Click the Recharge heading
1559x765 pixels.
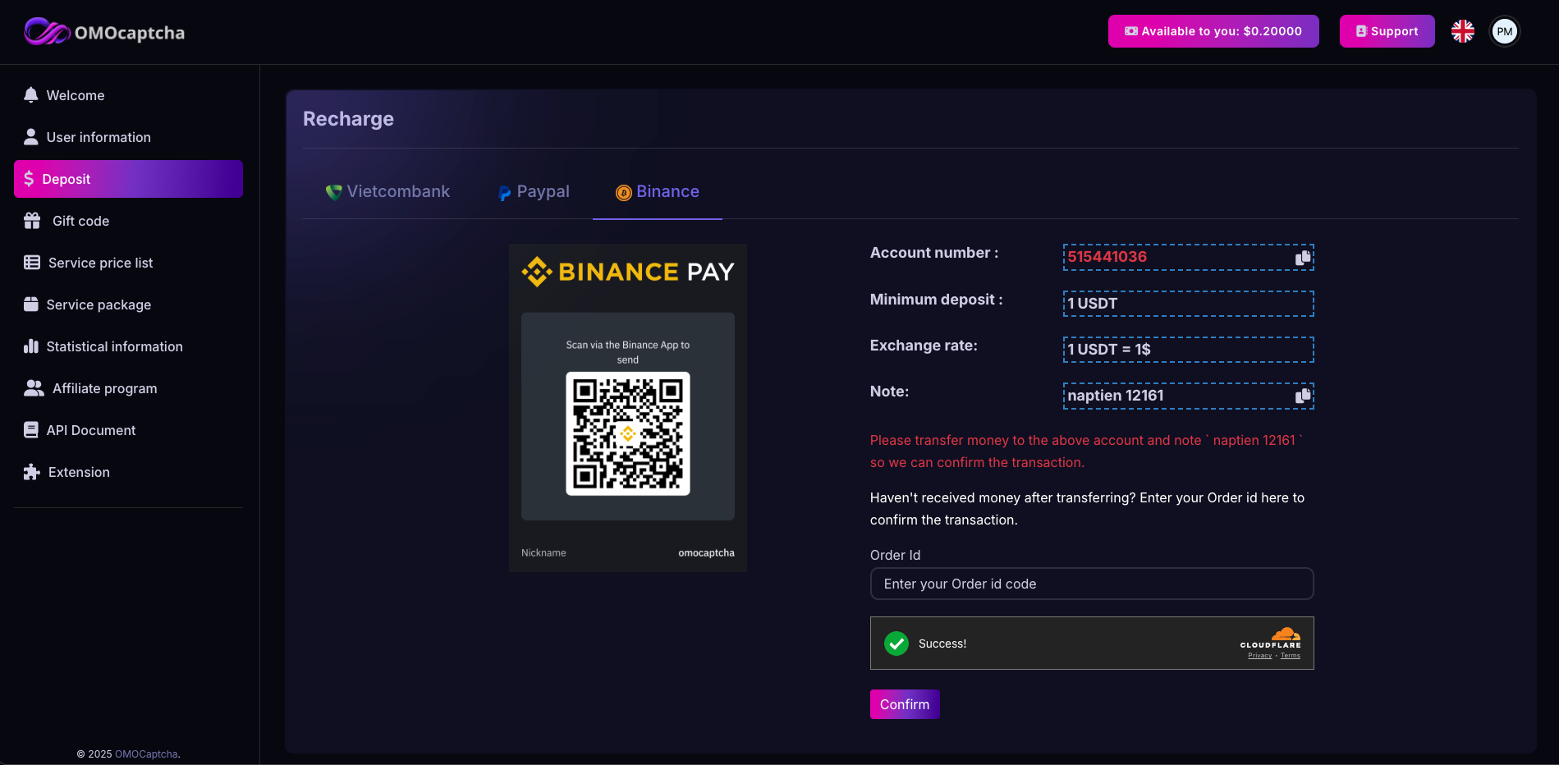[x=348, y=119]
